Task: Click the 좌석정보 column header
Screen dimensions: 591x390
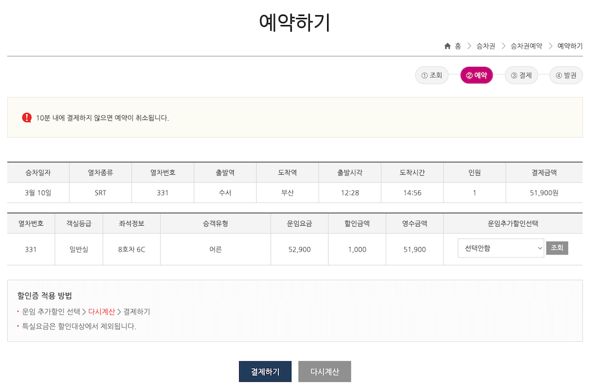Action: point(131,223)
